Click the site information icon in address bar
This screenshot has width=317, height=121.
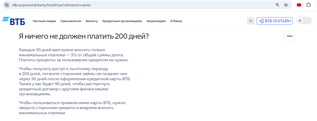[7, 5]
